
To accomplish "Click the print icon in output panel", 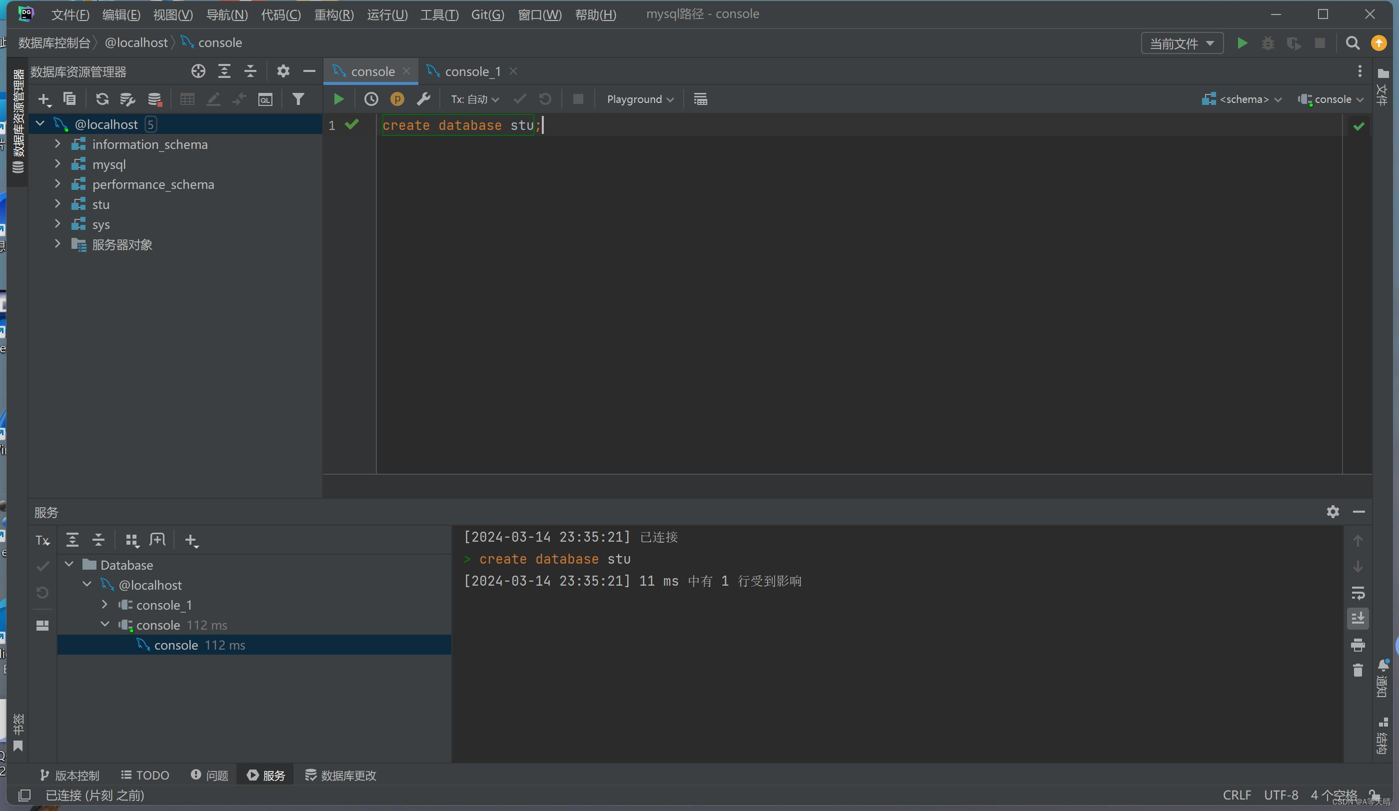I will [1358, 645].
